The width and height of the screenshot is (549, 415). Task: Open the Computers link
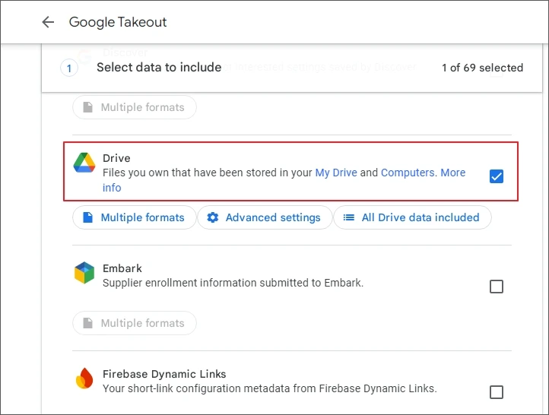click(409, 173)
